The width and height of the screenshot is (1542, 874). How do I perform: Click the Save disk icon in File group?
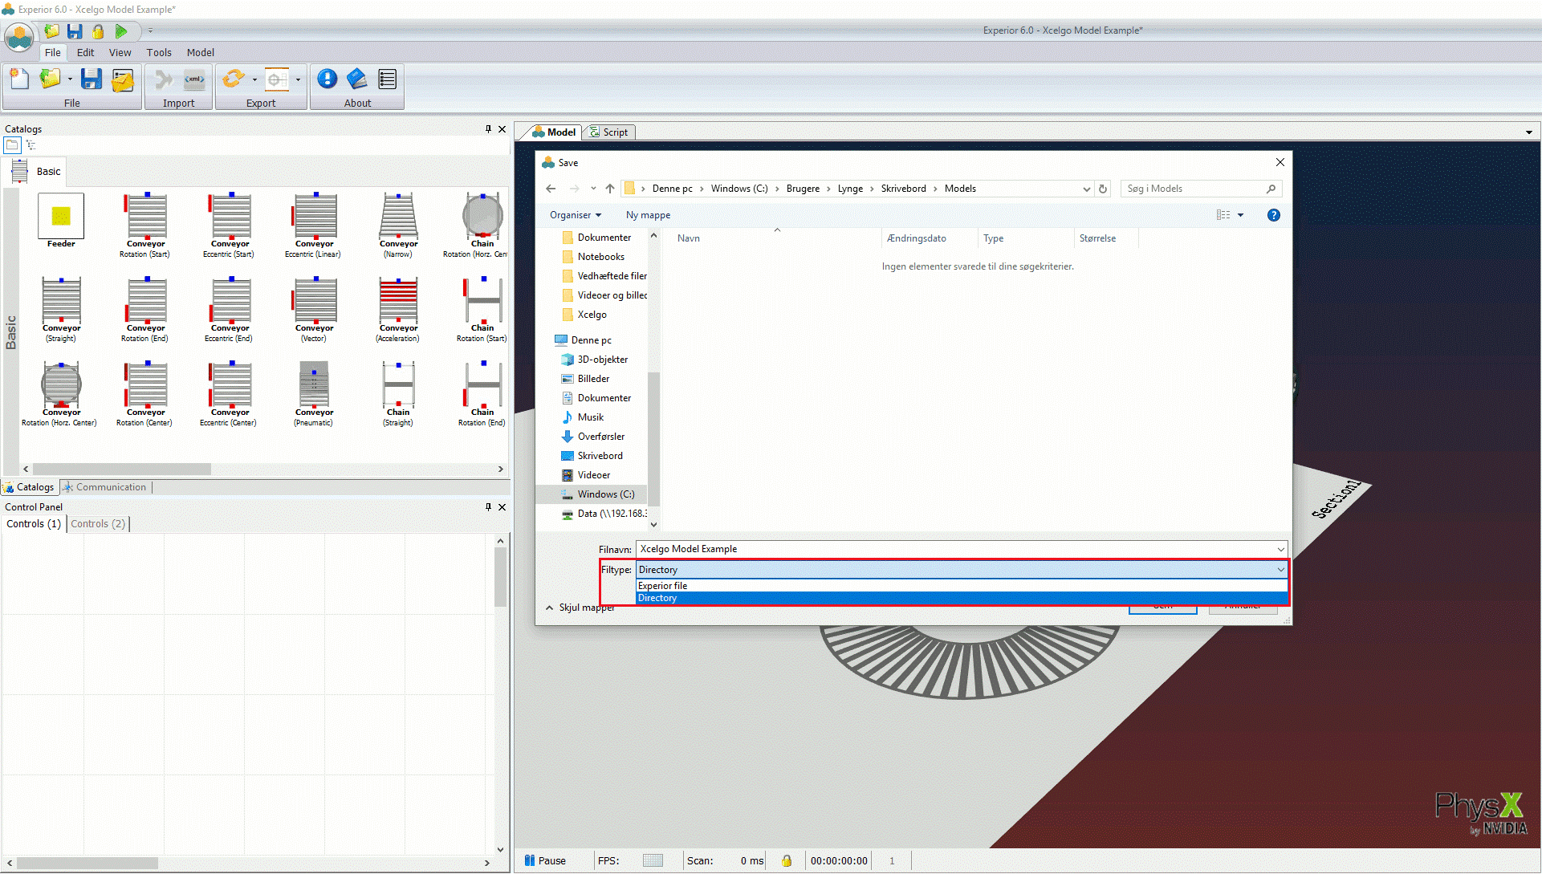tap(92, 79)
